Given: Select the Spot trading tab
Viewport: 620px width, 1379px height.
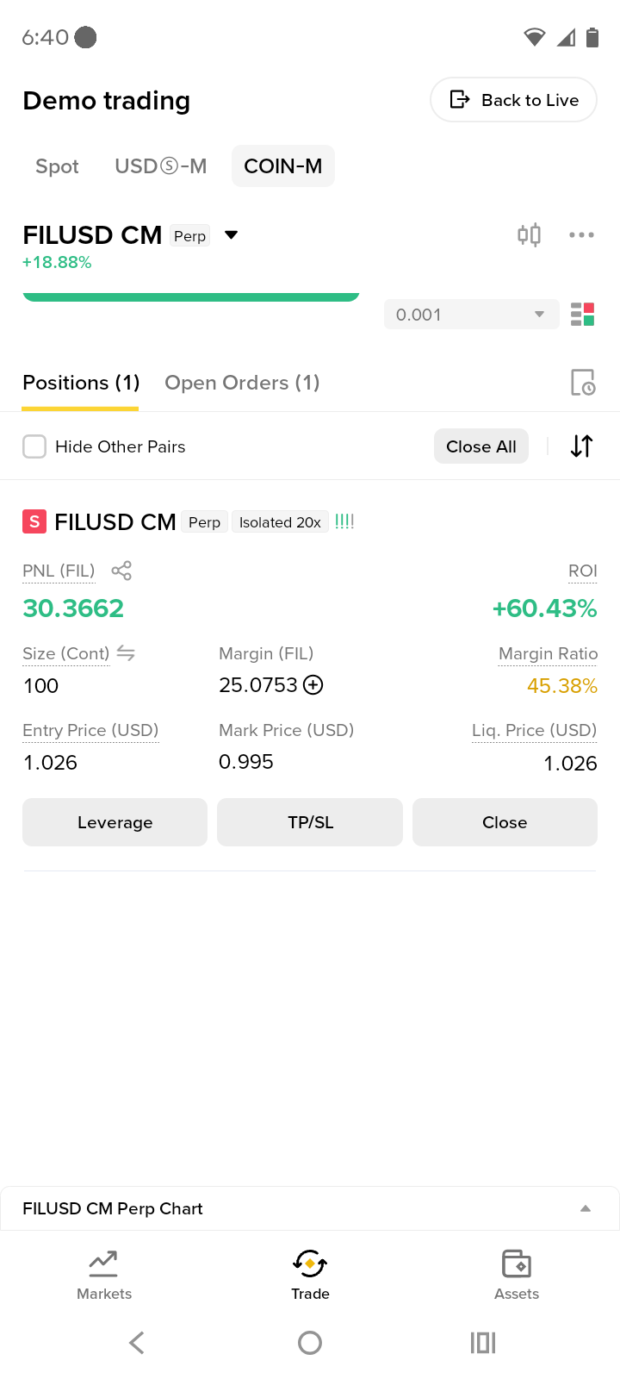Looking at the screenshot, I should click(57, 166).
